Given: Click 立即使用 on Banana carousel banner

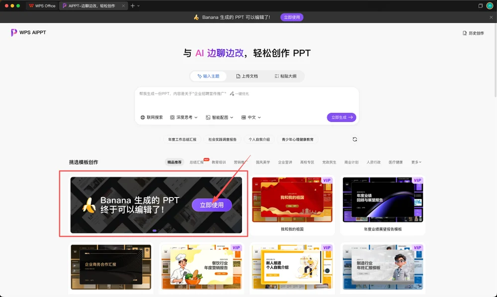Looking at the screenshot, I should [212, 205].
